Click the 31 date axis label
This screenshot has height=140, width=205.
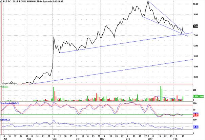click(27, 136)
